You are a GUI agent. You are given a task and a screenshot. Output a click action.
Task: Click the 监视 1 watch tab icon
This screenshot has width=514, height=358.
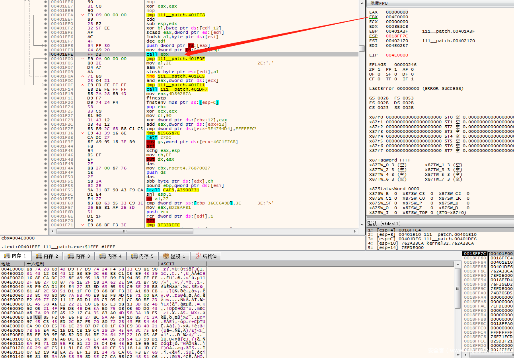[x=165, y=256]
